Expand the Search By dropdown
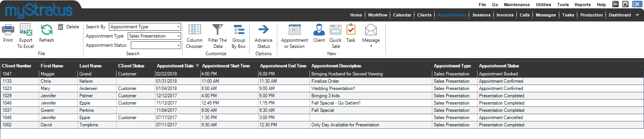The image size is (644, 139). tap(179, 27)
